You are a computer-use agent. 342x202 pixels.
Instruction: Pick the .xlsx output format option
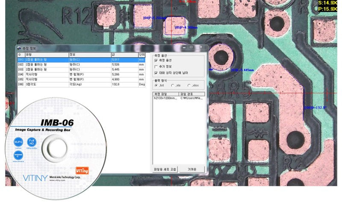[189, 85]
